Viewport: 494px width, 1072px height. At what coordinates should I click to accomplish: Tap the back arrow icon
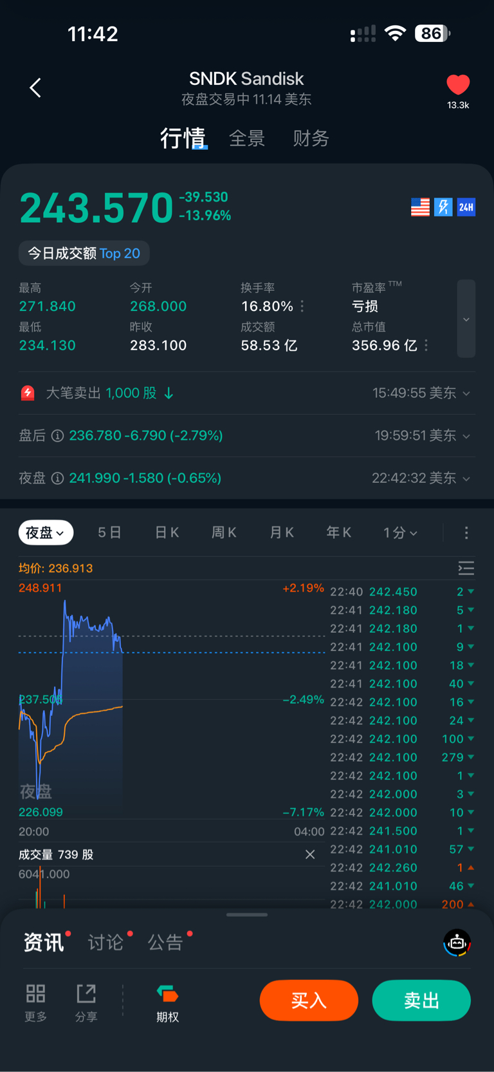[35, 88]
